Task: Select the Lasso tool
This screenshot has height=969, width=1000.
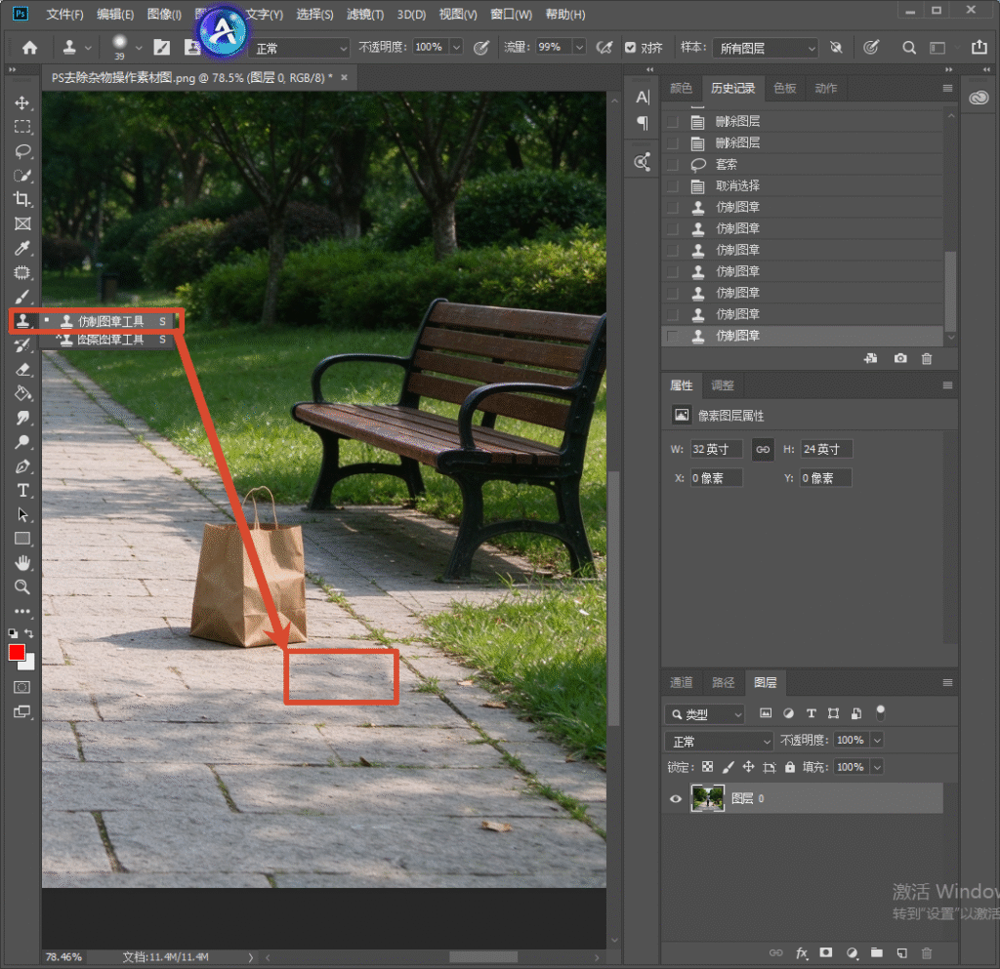Action: click(22, 151)
